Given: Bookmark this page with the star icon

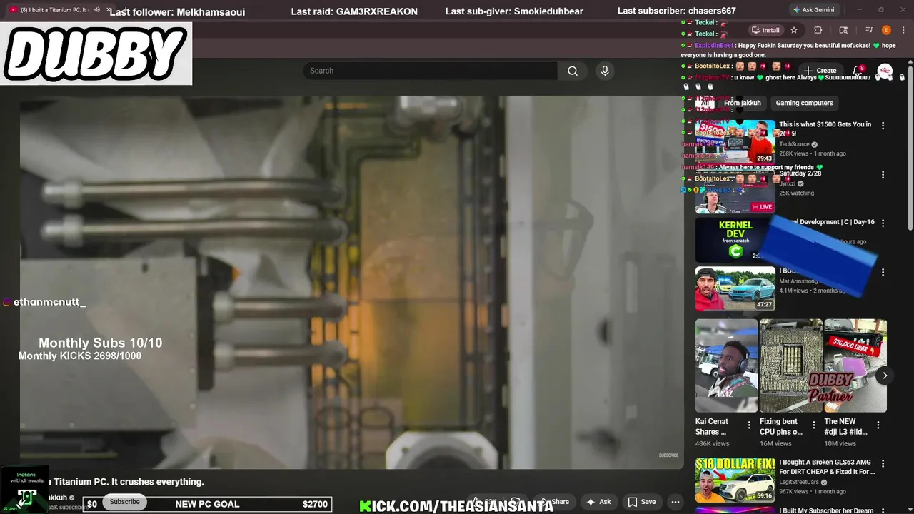Looking at the screenshot, I should pos(794,30).
